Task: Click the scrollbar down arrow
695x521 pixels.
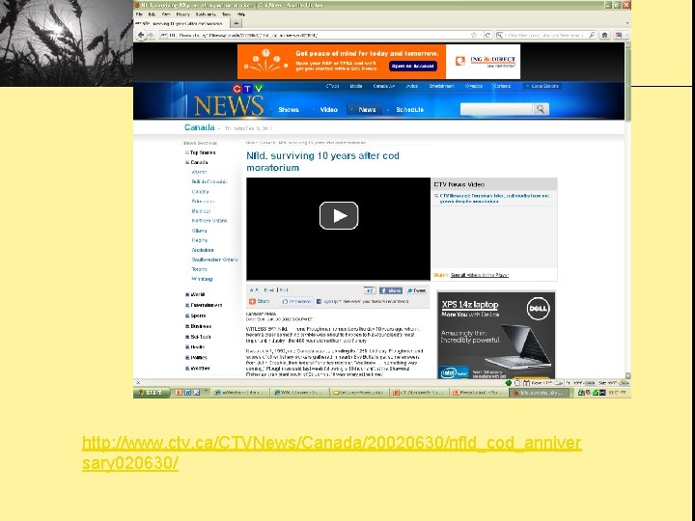Action: point(627,375)
